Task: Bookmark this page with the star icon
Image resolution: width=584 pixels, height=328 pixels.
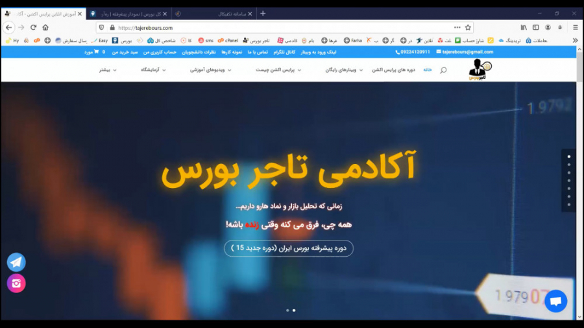Action: pos(468,27)
